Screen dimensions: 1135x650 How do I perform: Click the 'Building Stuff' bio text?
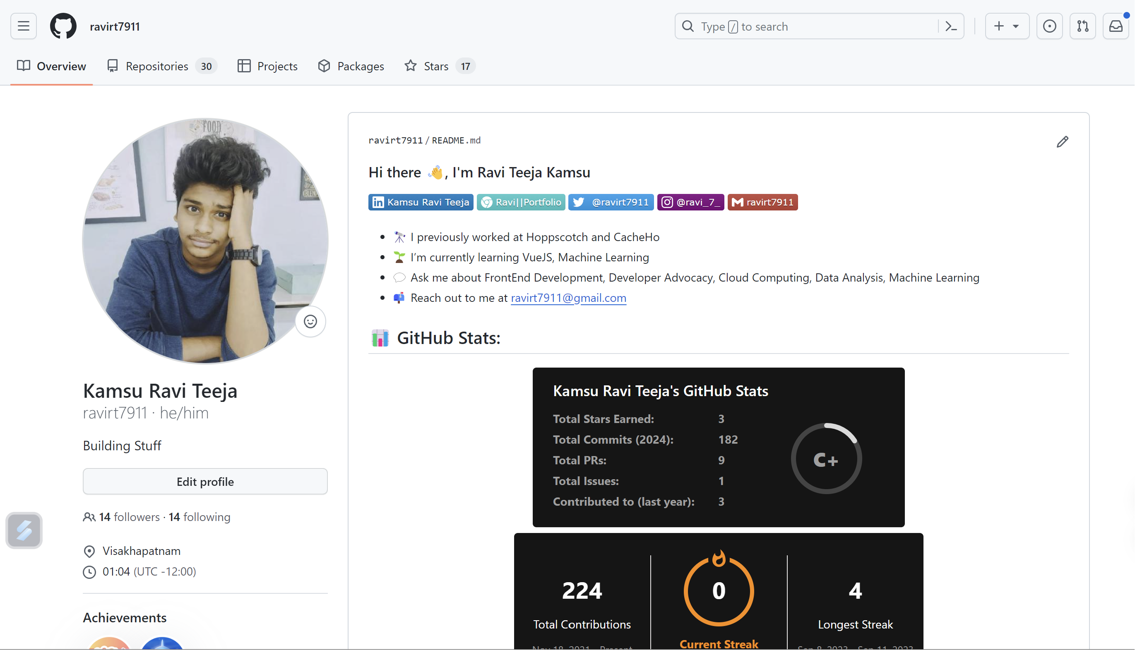(122, 446)
